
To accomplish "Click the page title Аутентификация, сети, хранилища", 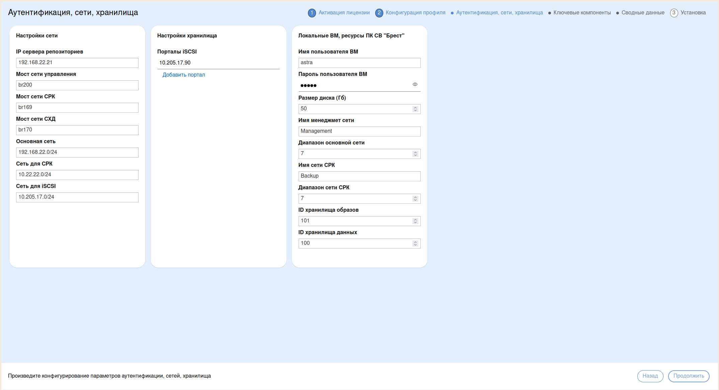I will [73, 12].
